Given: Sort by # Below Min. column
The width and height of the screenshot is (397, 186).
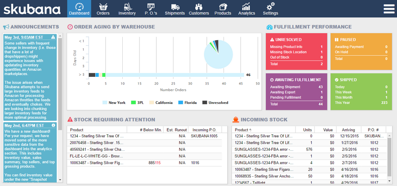Looking at the screenshot, I should point(145,130).
